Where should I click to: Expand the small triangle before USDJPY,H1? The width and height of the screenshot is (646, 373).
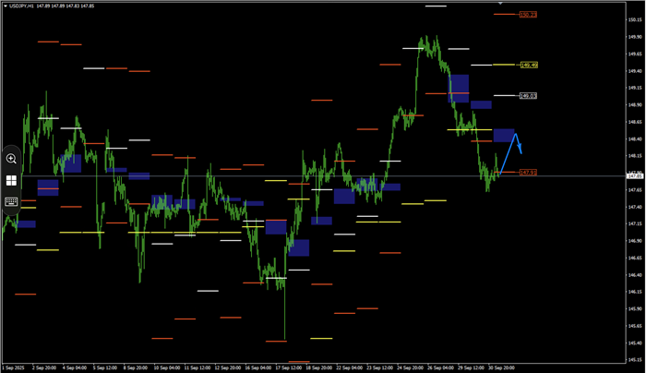click(4, 5)
